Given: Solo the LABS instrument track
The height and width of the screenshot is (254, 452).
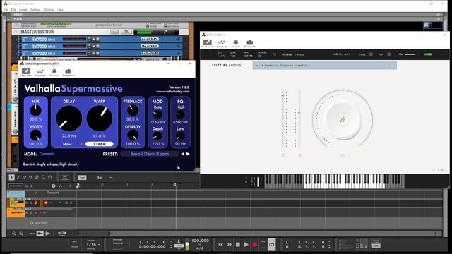Looking at the screenshot, I should 31,202.
